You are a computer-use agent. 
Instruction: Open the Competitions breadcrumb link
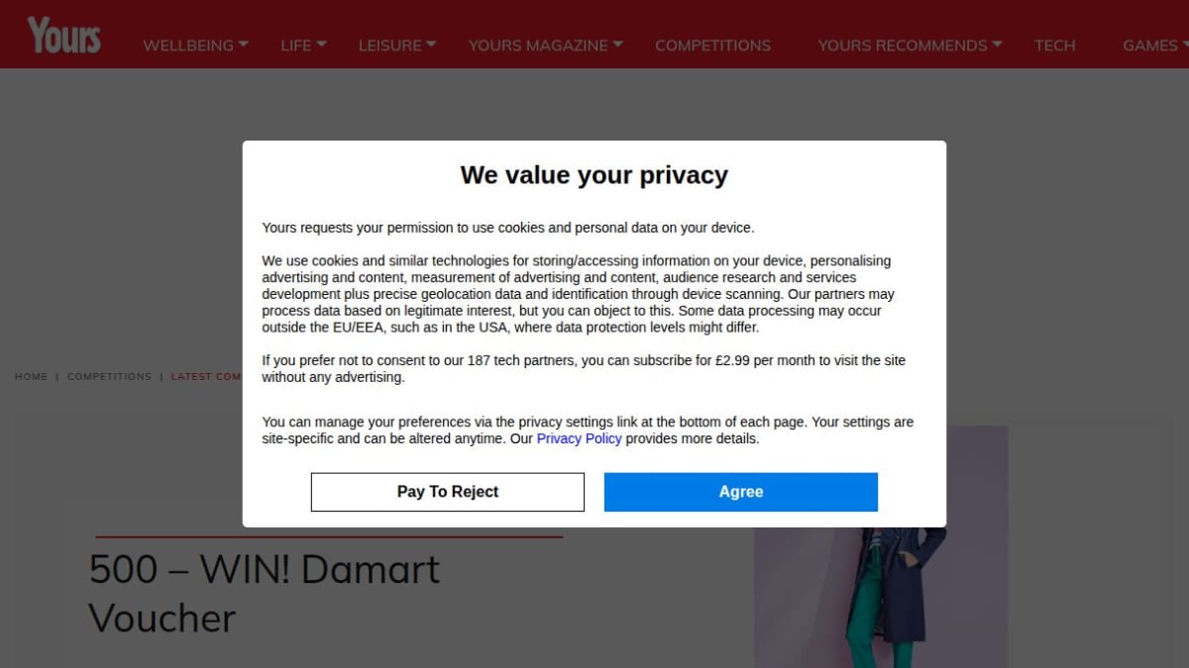(109, 377)
